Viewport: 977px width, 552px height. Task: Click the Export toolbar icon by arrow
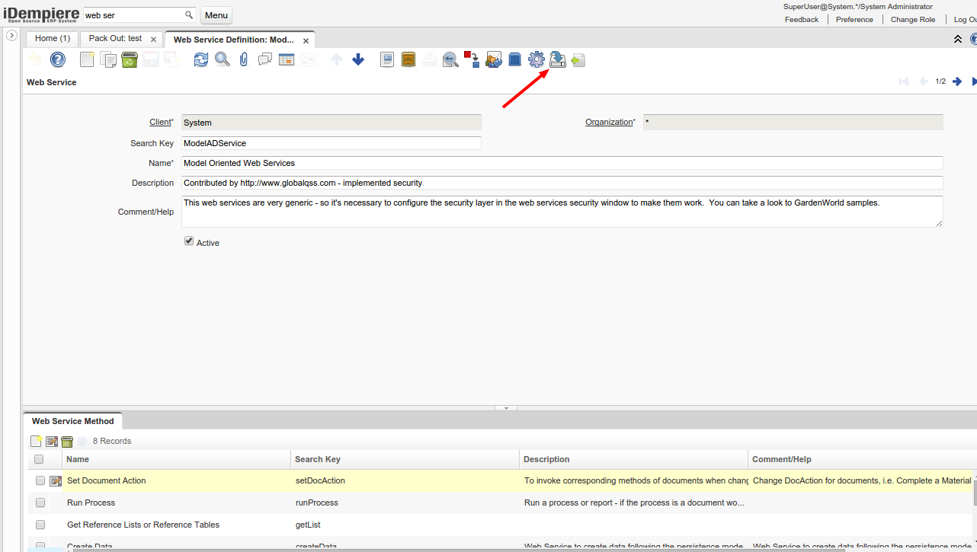[558, 59]
